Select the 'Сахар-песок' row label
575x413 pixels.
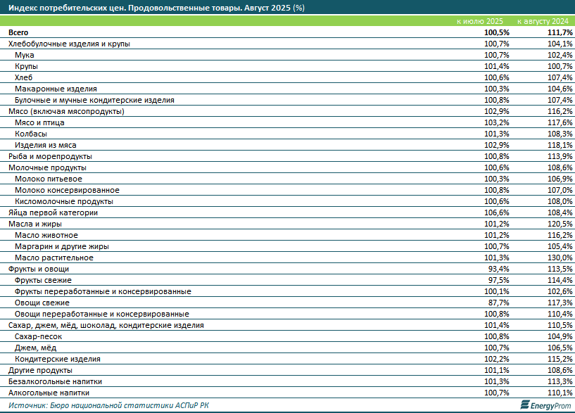click(39, 336)
